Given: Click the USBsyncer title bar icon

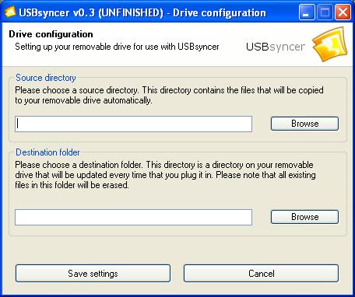Looking at the screenshot, I should pyautogui.click(x=10, y=12).
